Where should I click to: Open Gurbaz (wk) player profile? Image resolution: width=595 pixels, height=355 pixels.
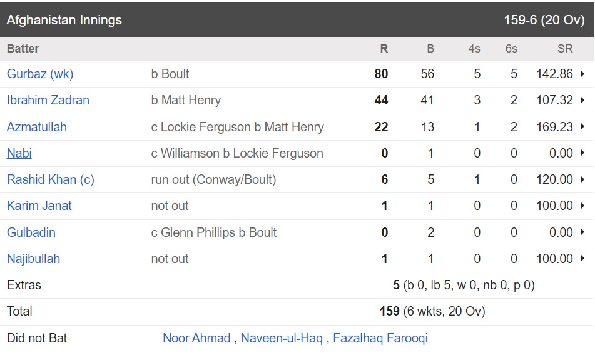[x=40, y=74]
